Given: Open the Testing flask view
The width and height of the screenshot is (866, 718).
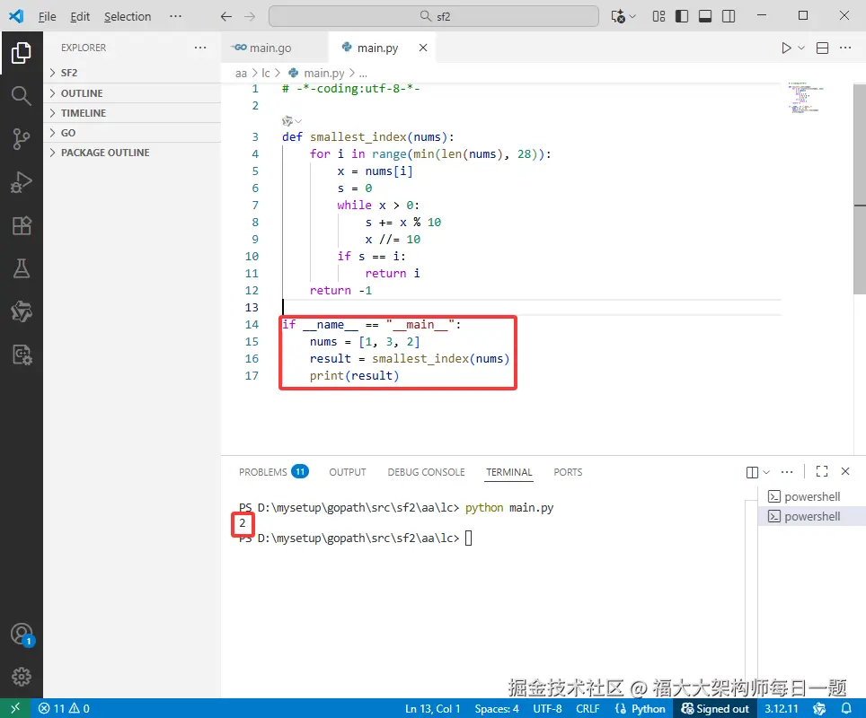Looking at the screenshot, I should click(x=21, y=268).
